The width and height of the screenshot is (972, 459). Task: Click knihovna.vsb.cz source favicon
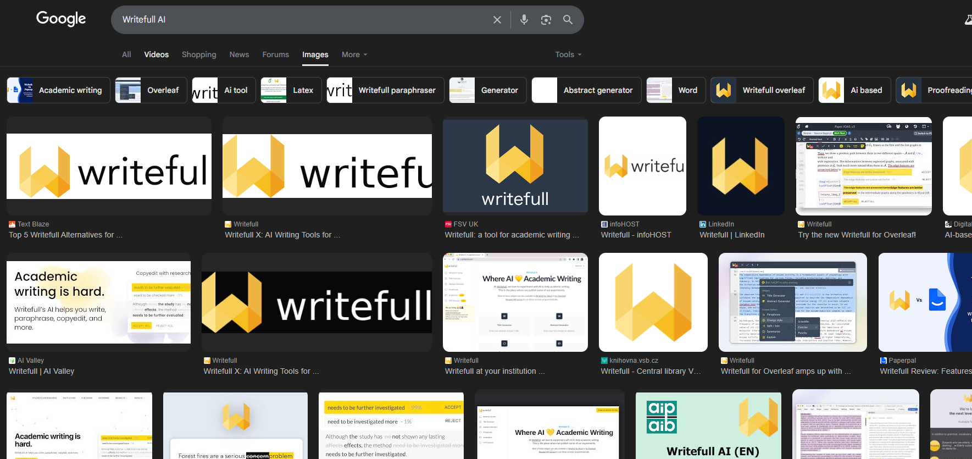(x=604, y=361)
